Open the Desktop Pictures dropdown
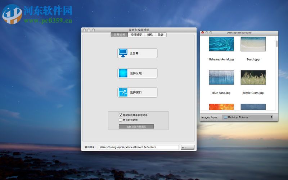The image size is (288, 180). (x=247, y=117)
